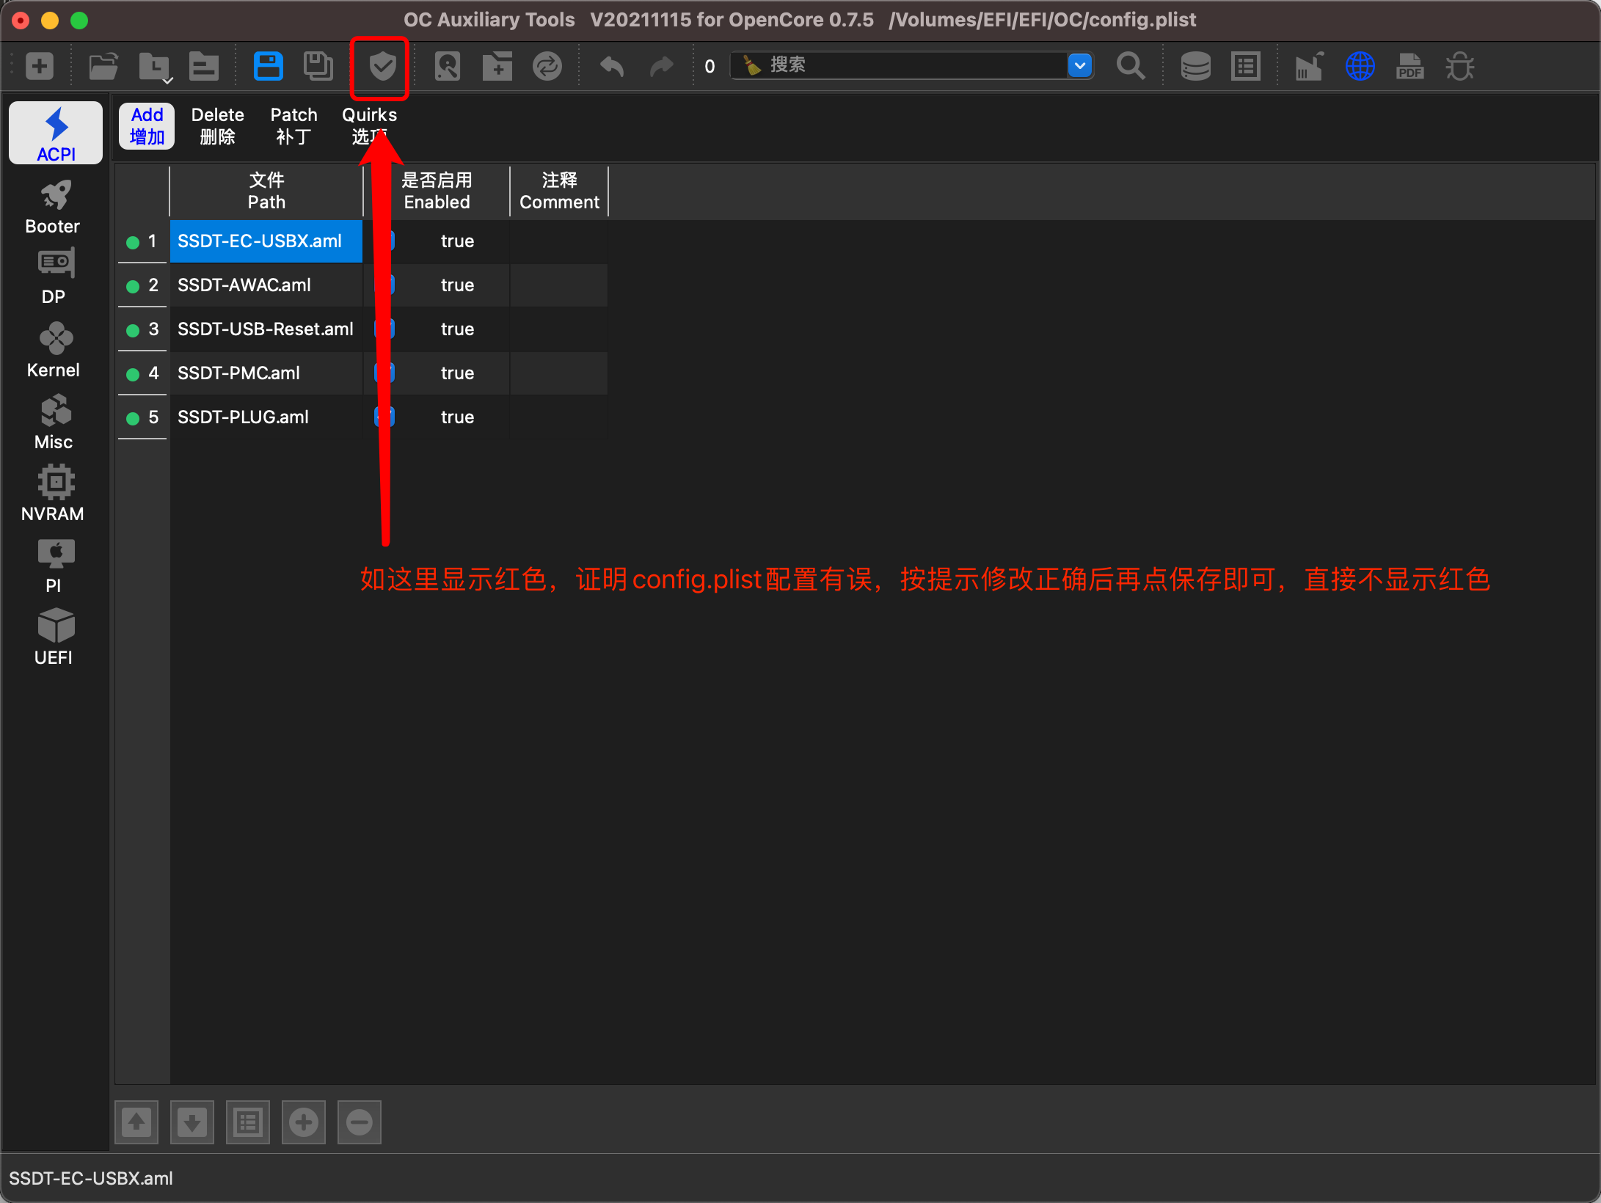Switch to the Patch 补丁 tab

pyautogui.click(x=293, y=126)
